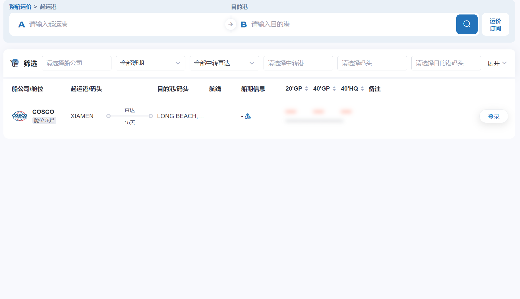The image size is (520, 299).
Task: Click the 舱位充足 badge under COSCO
Action: (44, 120)
